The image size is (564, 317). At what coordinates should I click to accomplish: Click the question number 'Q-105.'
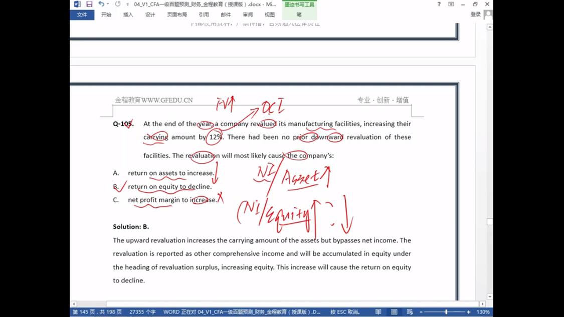(123, 124)
